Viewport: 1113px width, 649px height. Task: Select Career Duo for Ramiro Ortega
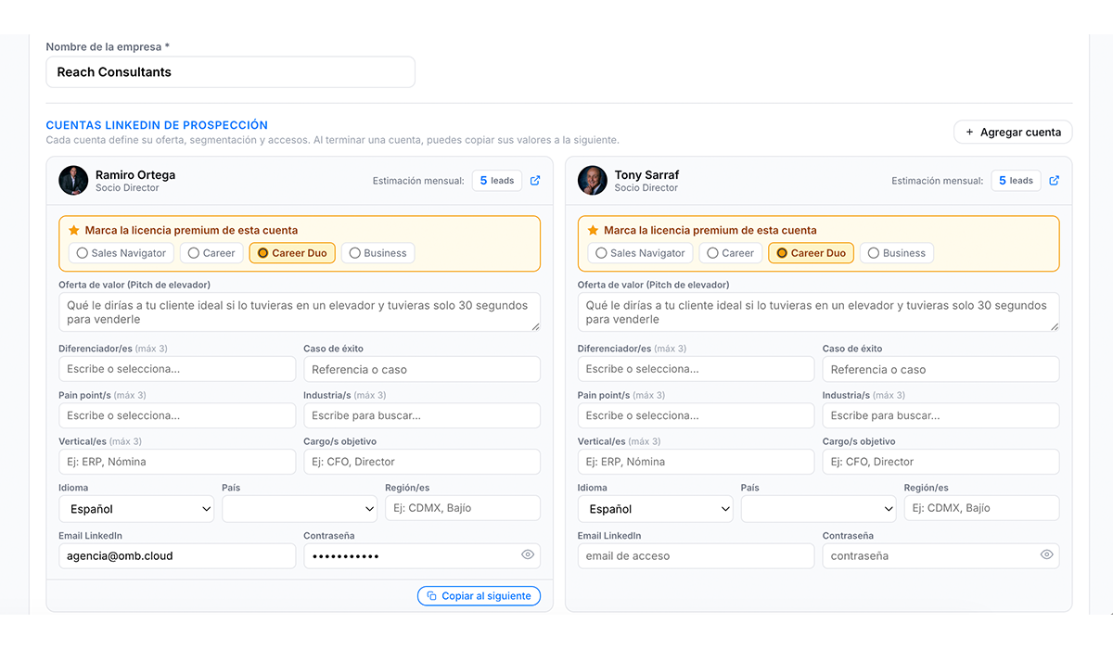pos(292,253)
